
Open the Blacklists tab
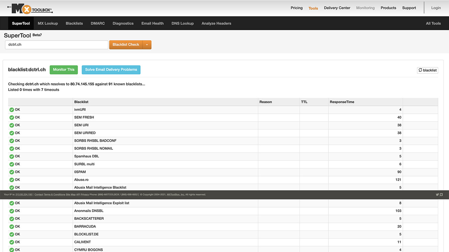click(74, 23)
